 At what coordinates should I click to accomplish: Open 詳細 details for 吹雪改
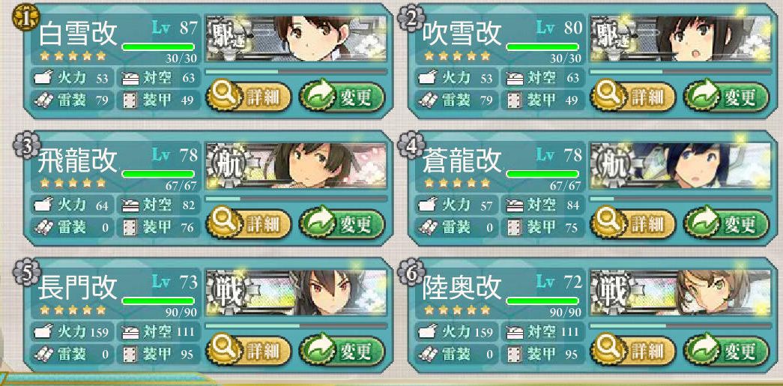632,97
